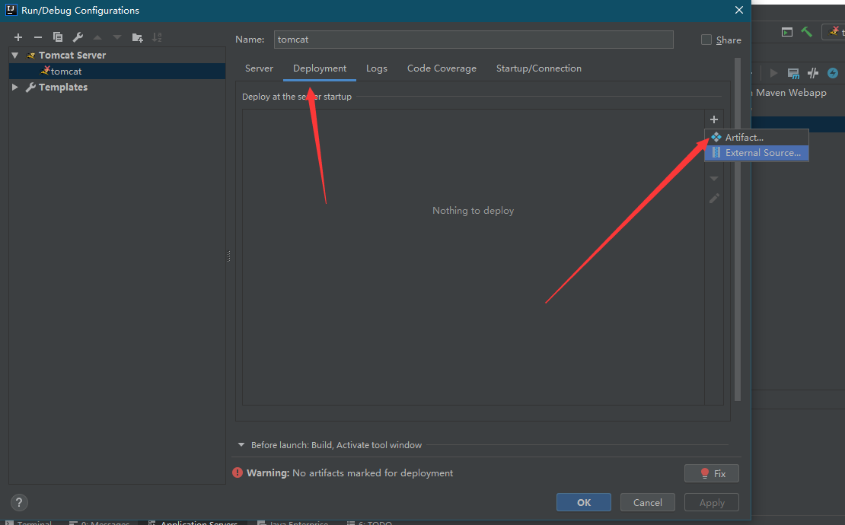Add new configuration with plus icon
Screen dimensions: 845x525
(x=18, y=37)
